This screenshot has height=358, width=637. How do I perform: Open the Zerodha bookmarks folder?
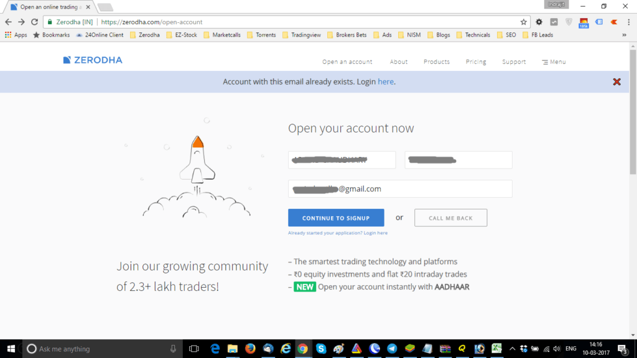pos(144,35)
